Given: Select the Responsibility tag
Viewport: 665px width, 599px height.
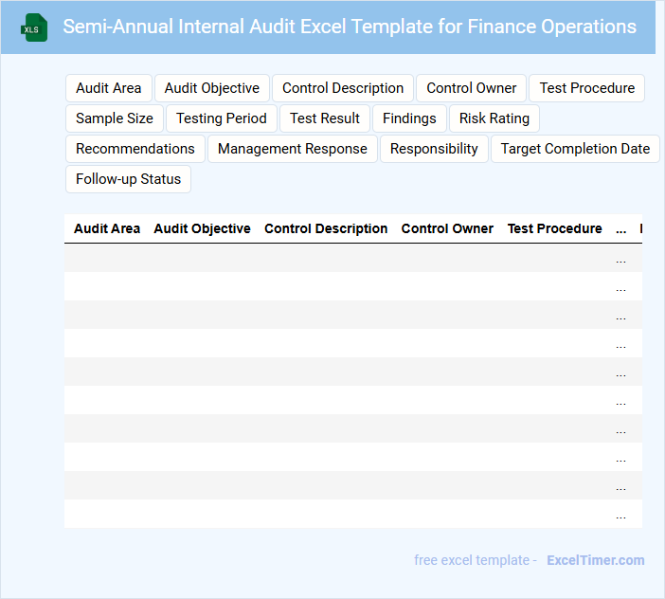Looking at the screenshot, I should click(x=434, y=149).
